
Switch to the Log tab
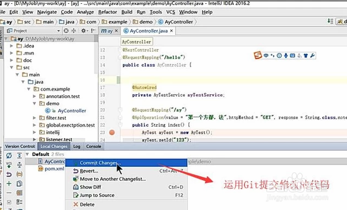tap(77, 146)
